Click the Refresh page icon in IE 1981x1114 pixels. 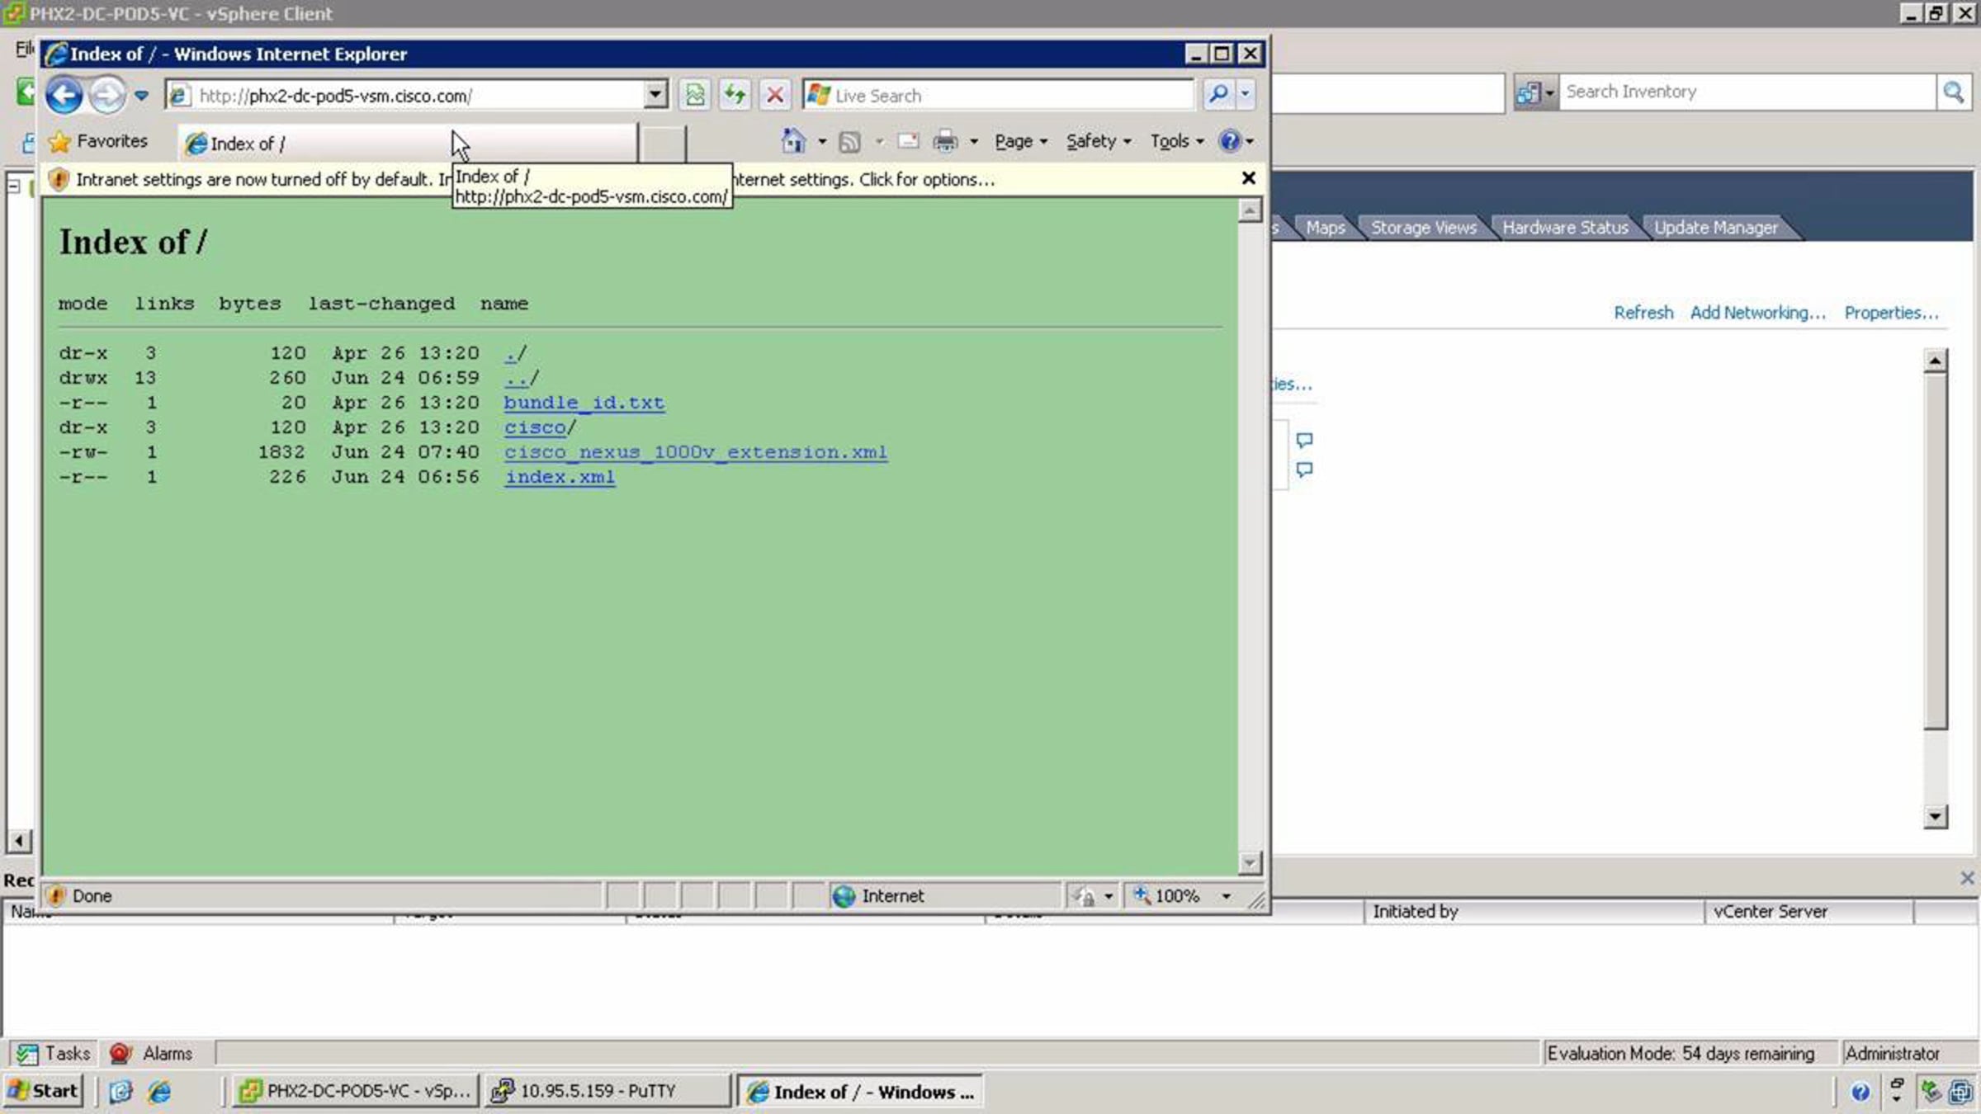[x=734, y=95]
